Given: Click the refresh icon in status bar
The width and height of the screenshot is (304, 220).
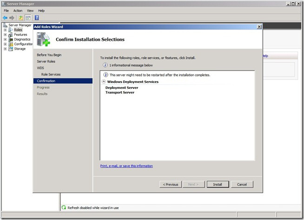Looking at the screenshot, I should [x=64, y=207].
